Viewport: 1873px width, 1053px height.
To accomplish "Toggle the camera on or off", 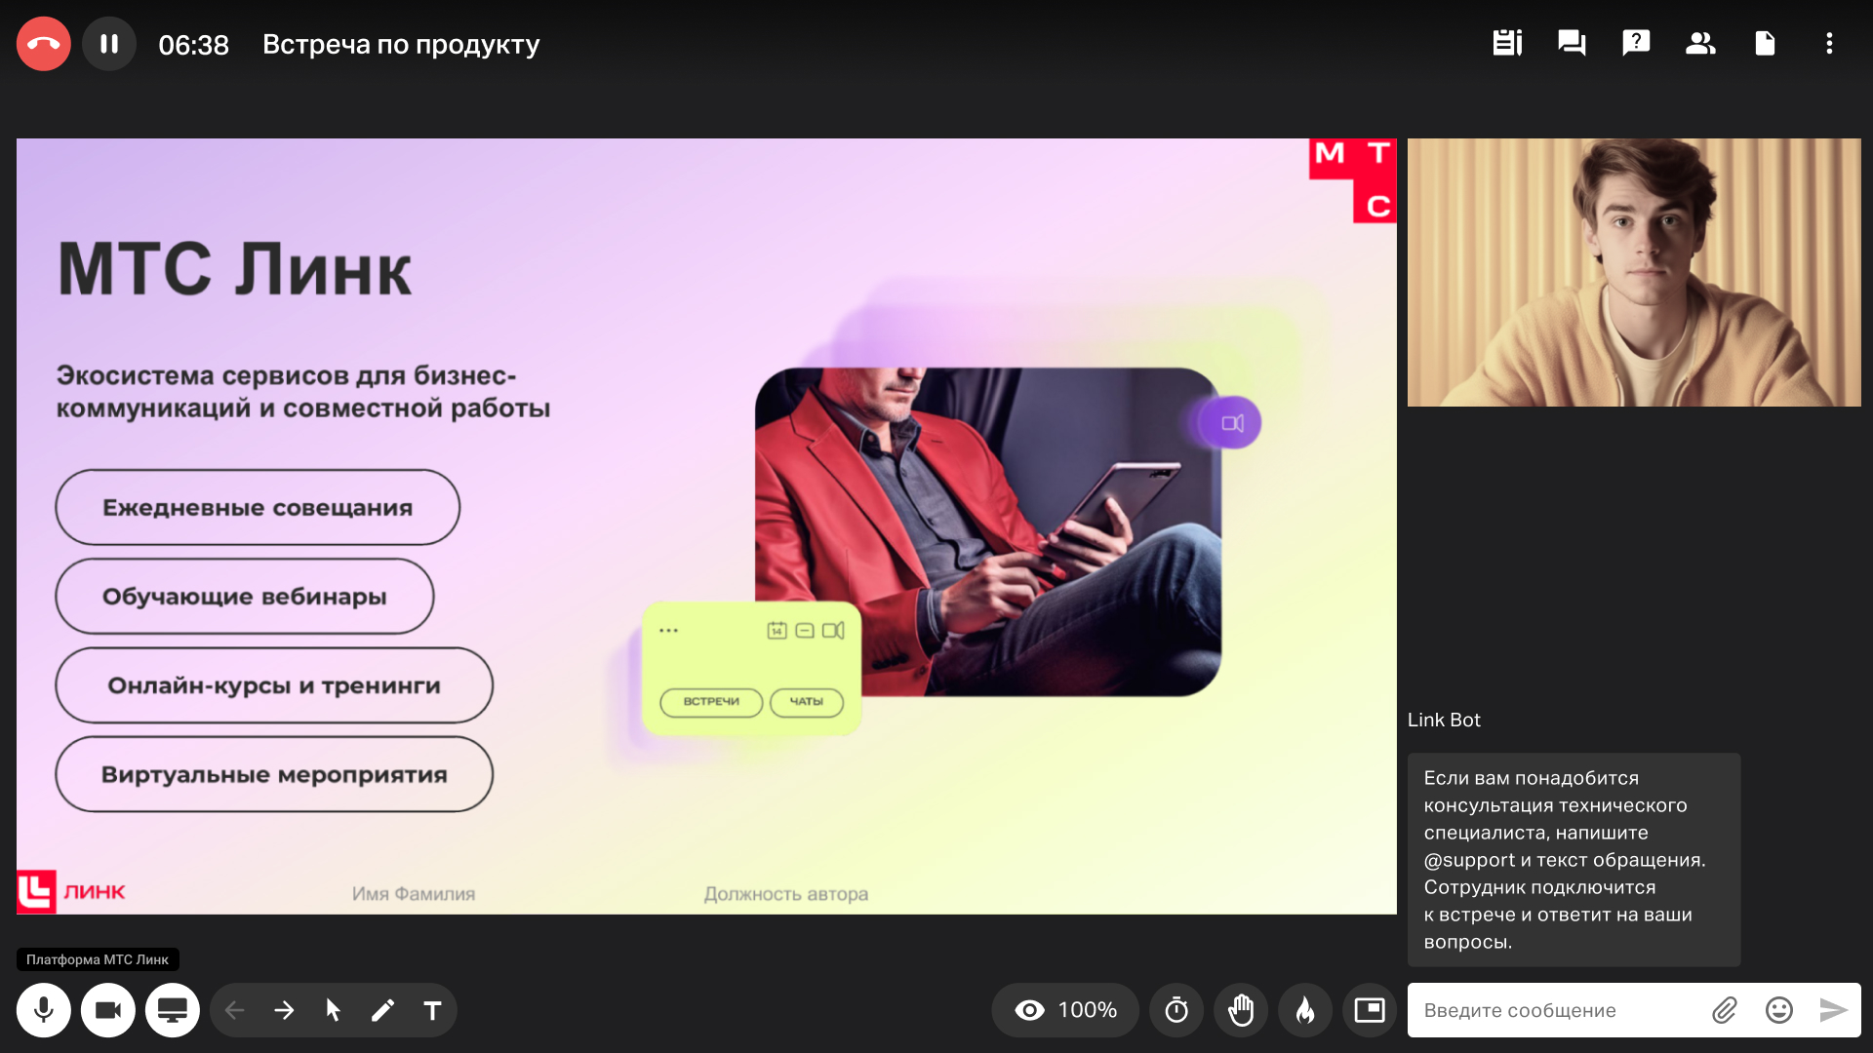I will click(108, 1010).
